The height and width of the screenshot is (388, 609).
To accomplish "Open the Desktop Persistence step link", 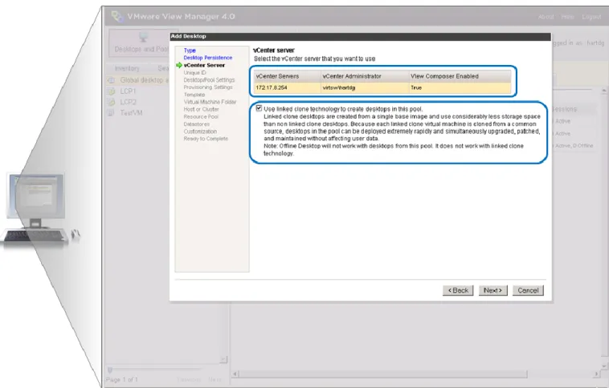I will tap(208, 58).
